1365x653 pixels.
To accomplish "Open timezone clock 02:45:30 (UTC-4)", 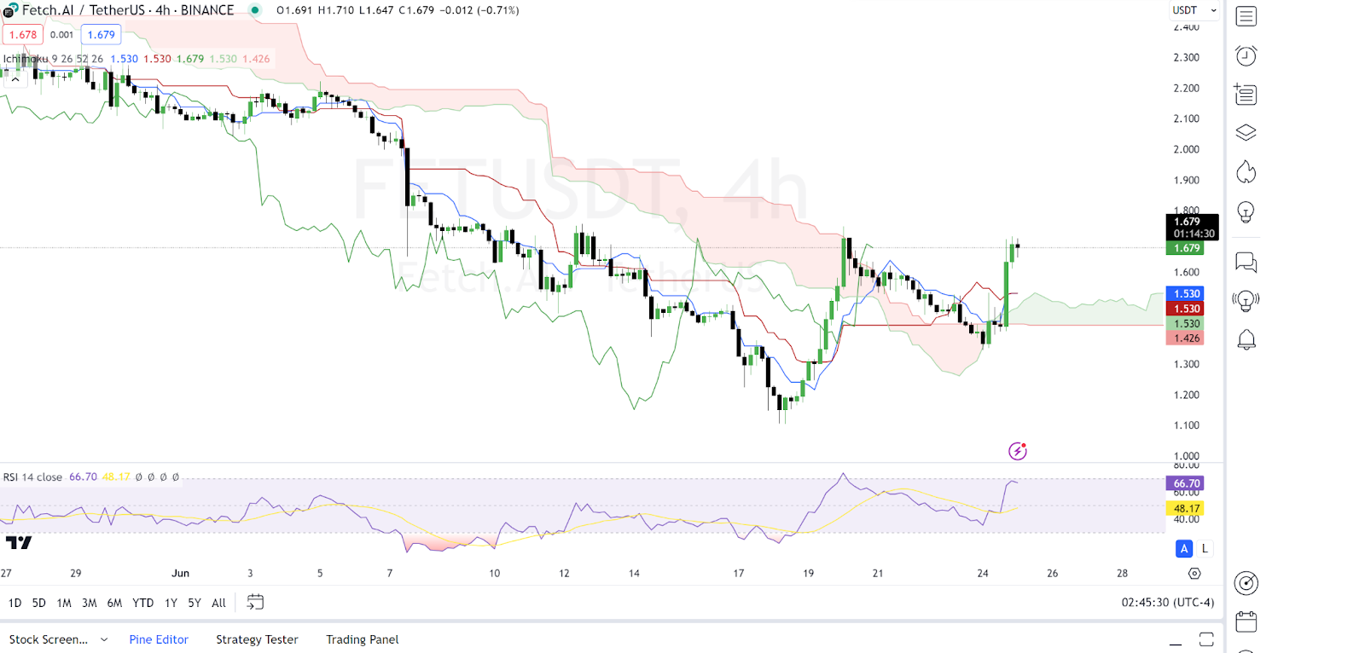I will pyautogui.click(x=1167, y=603).
